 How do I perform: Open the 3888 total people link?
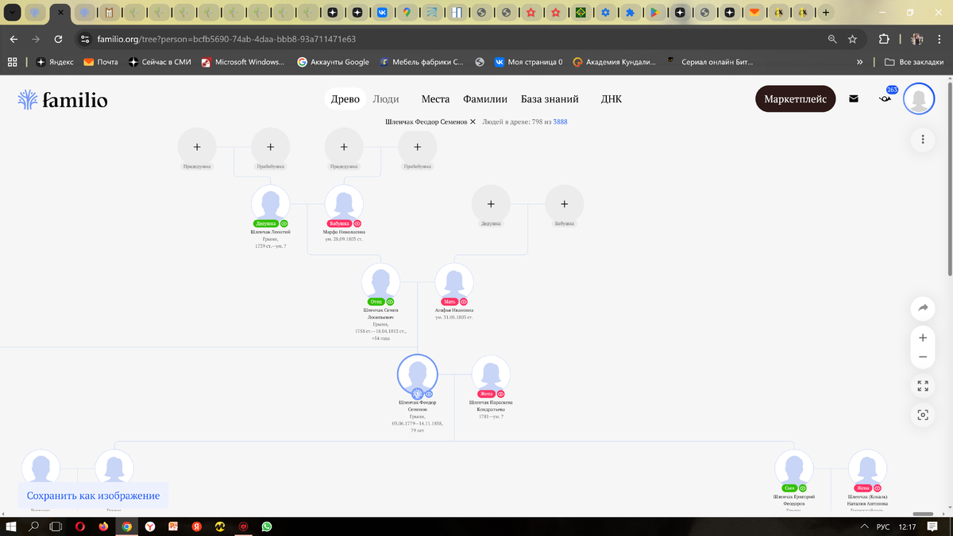pos(560,121)
